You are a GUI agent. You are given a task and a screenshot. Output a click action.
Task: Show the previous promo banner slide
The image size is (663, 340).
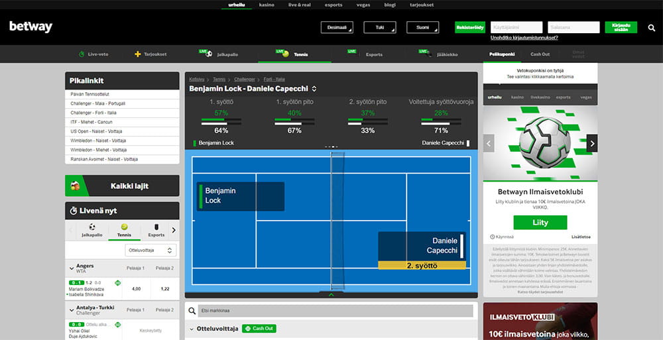[489, 144]
